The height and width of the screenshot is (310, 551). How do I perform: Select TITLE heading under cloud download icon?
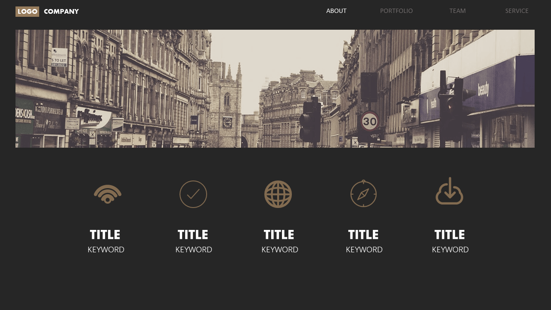(x=449, y=235)
